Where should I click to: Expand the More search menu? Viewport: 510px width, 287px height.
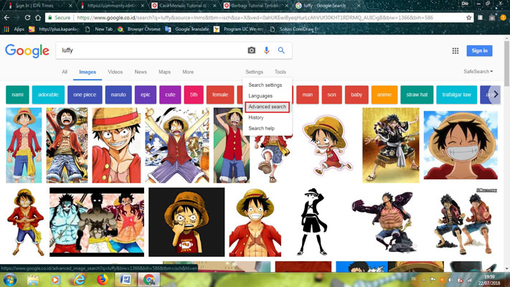tap(188, 72)
